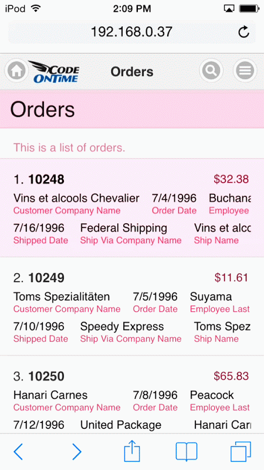Reload the page using the refresh icon
Viewport: 264px width, 470px height.
click(243, 32)
